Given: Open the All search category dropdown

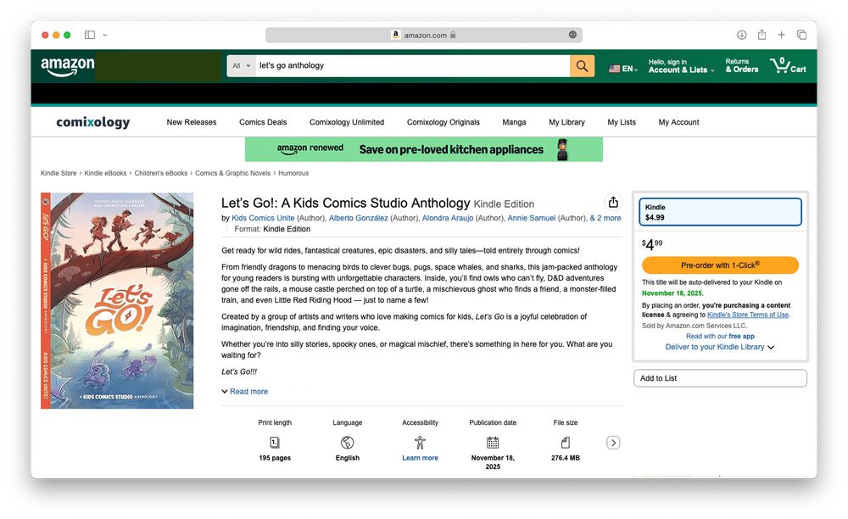Looking at the screenshot, I should pyautogui.click(x=241, y=66).
